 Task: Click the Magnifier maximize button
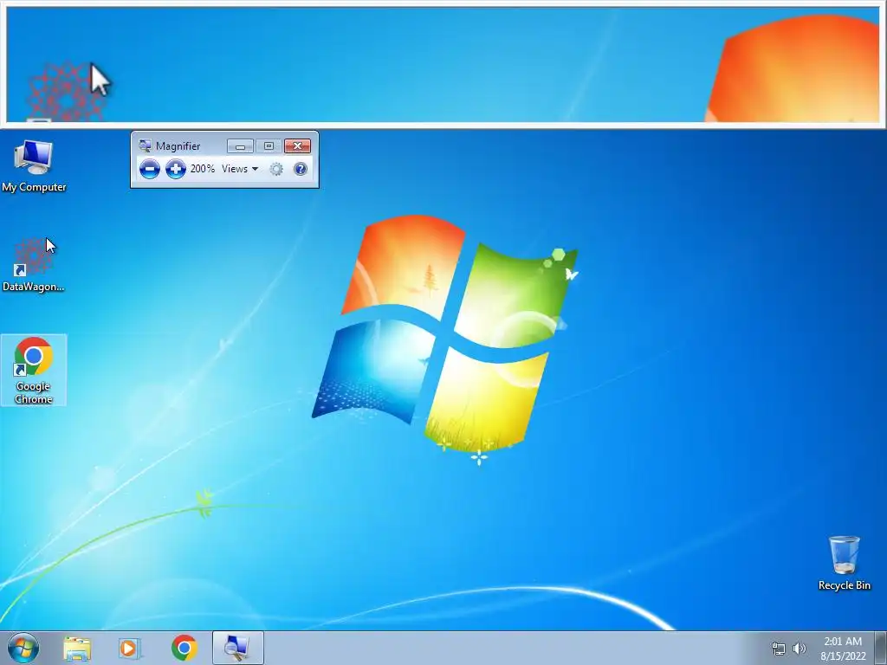coord(269,146)
